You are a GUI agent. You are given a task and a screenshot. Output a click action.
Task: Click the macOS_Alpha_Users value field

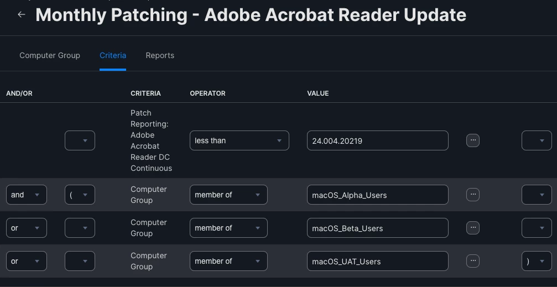[x=378, y=195]
